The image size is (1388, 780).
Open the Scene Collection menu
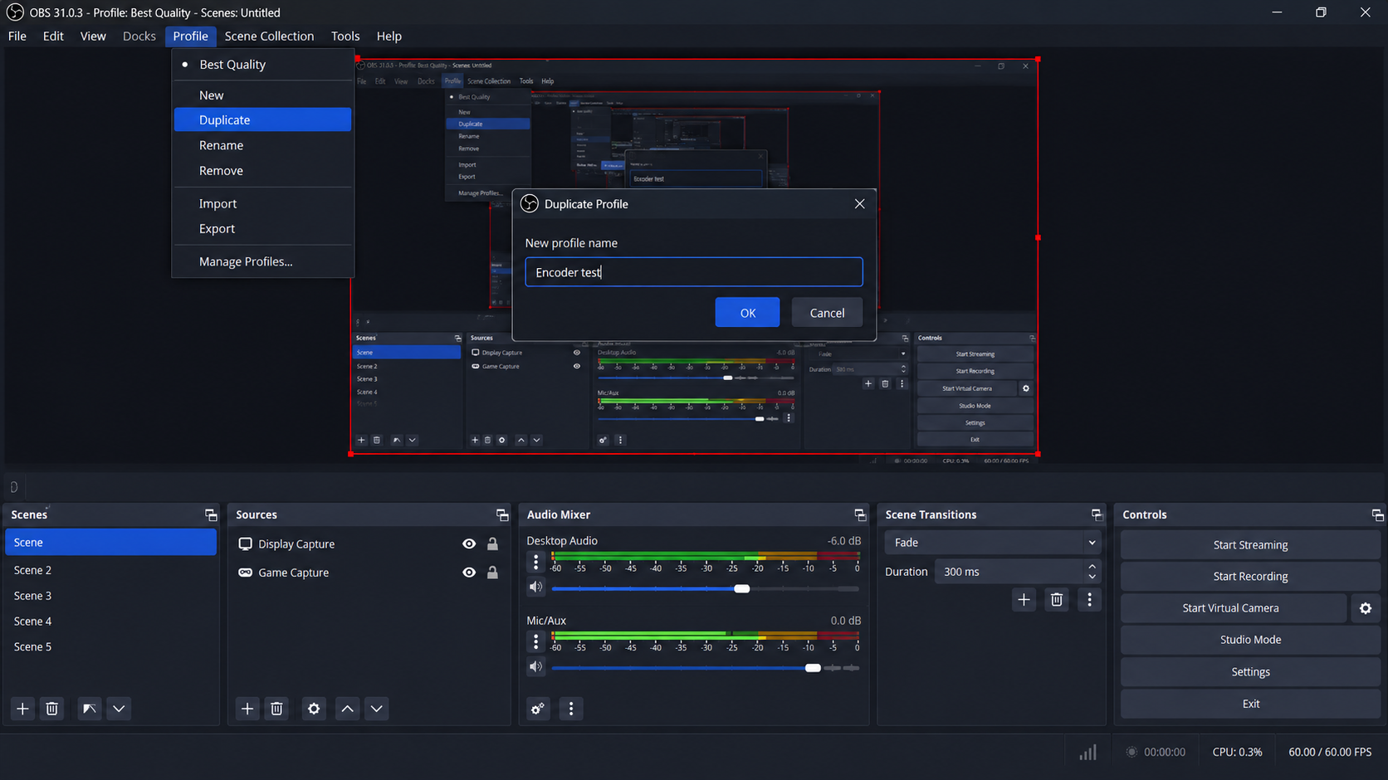click(269, 36)
